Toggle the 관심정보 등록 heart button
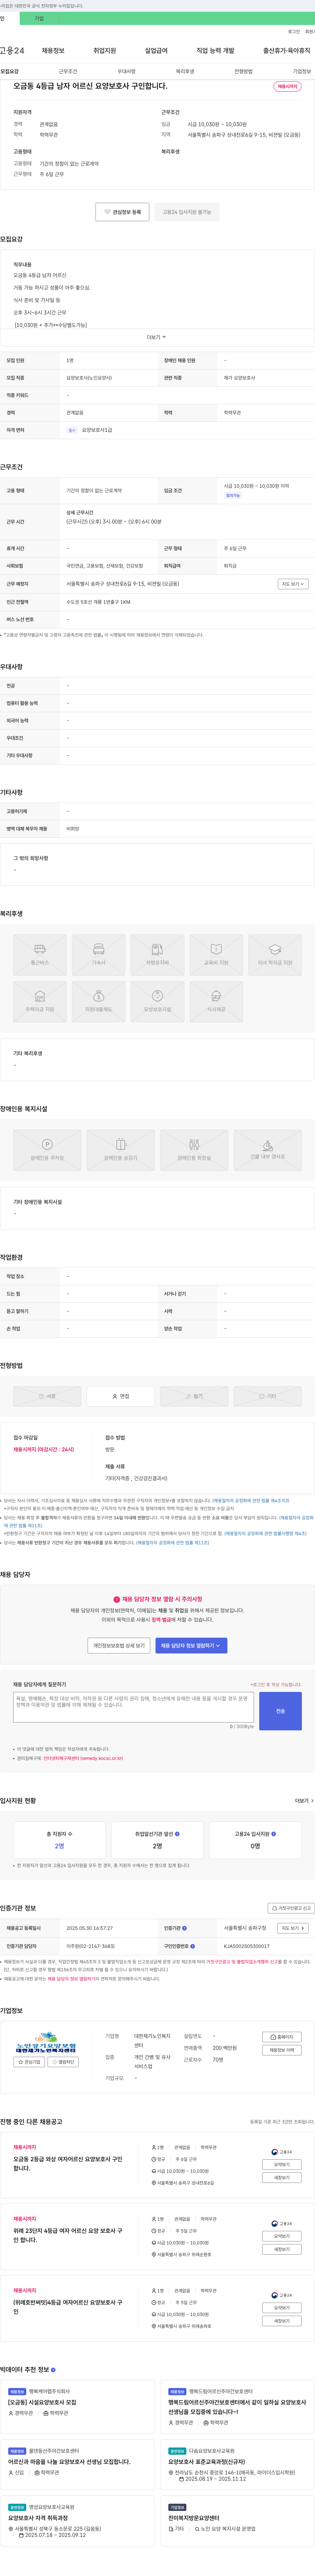The width and height of the screenshot is (315, 2576). pos(123,212)
